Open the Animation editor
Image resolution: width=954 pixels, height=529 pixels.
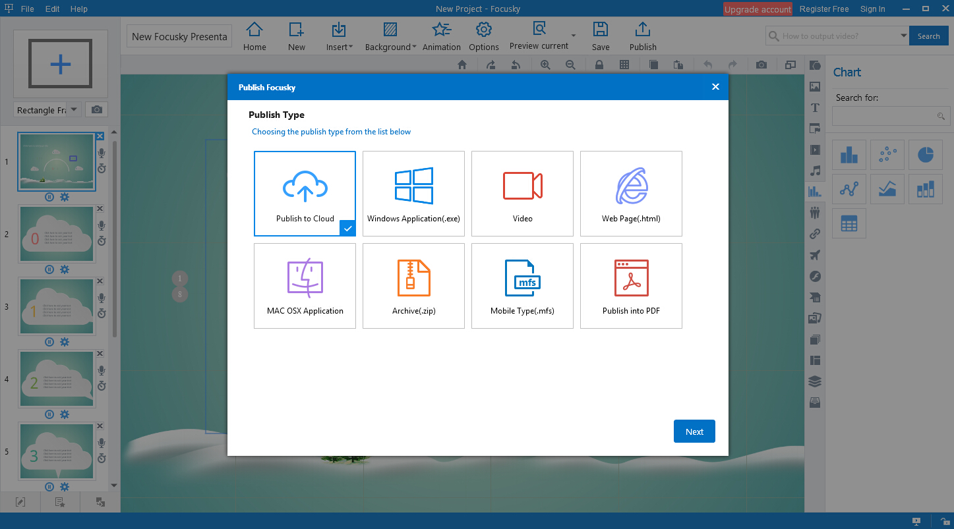point(442,36)
